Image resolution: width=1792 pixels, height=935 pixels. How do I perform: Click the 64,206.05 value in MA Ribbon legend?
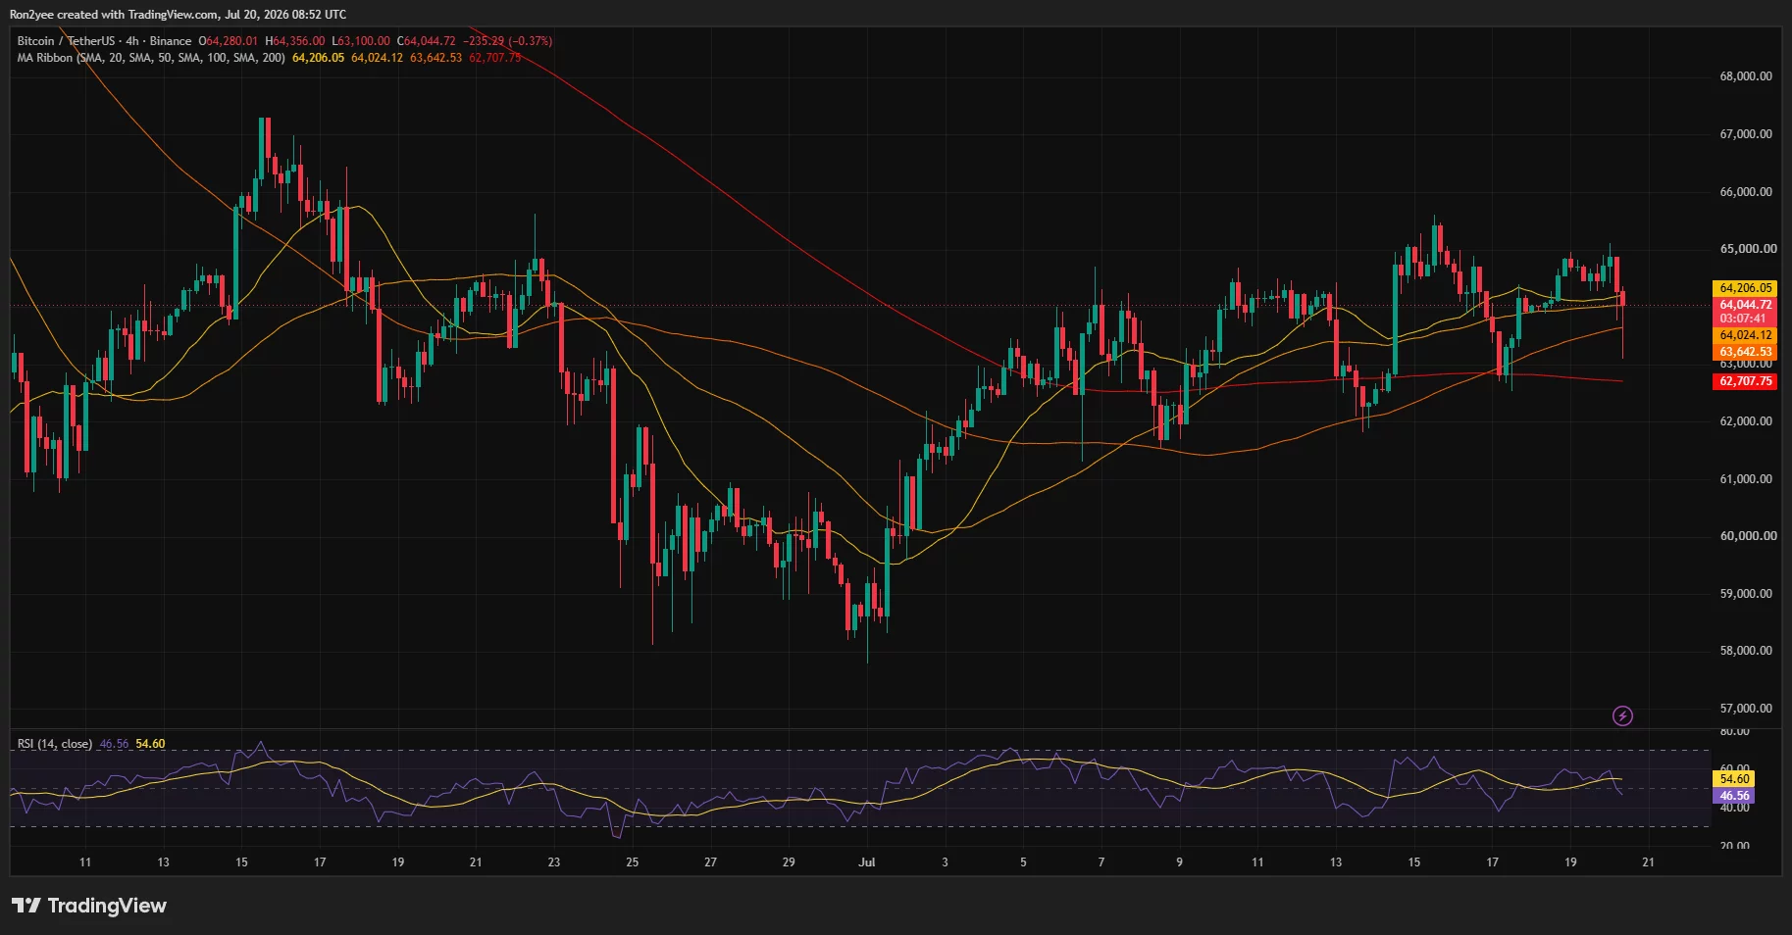(319, 58)
